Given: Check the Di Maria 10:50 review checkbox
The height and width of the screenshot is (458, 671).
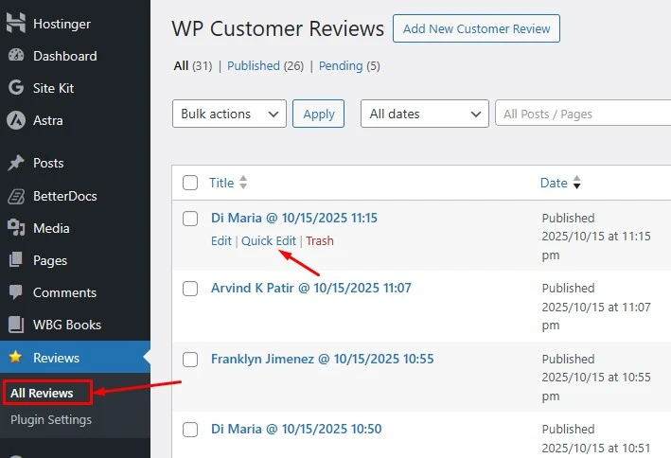Looking at the screenshot, I should 190,430.
